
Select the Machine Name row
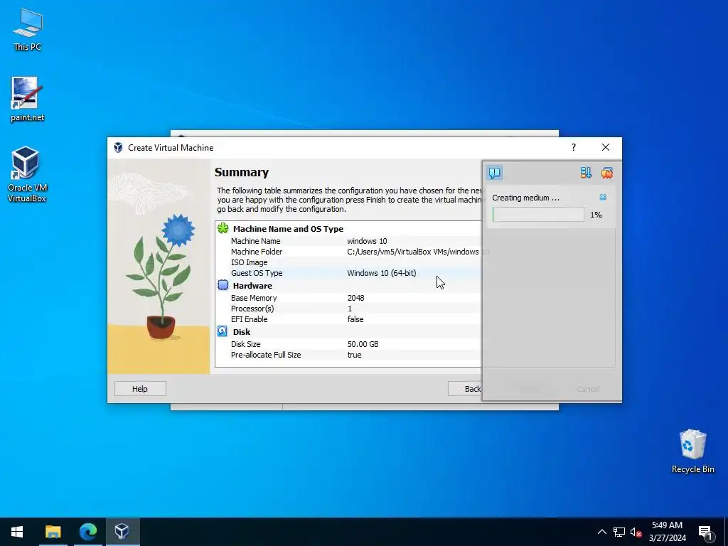pyautogui.click(x=348, y=241)
